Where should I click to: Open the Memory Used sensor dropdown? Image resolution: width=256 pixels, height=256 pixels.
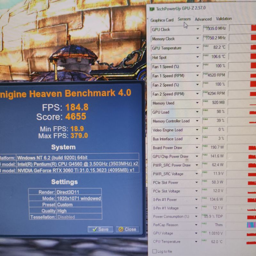(197, 103)
